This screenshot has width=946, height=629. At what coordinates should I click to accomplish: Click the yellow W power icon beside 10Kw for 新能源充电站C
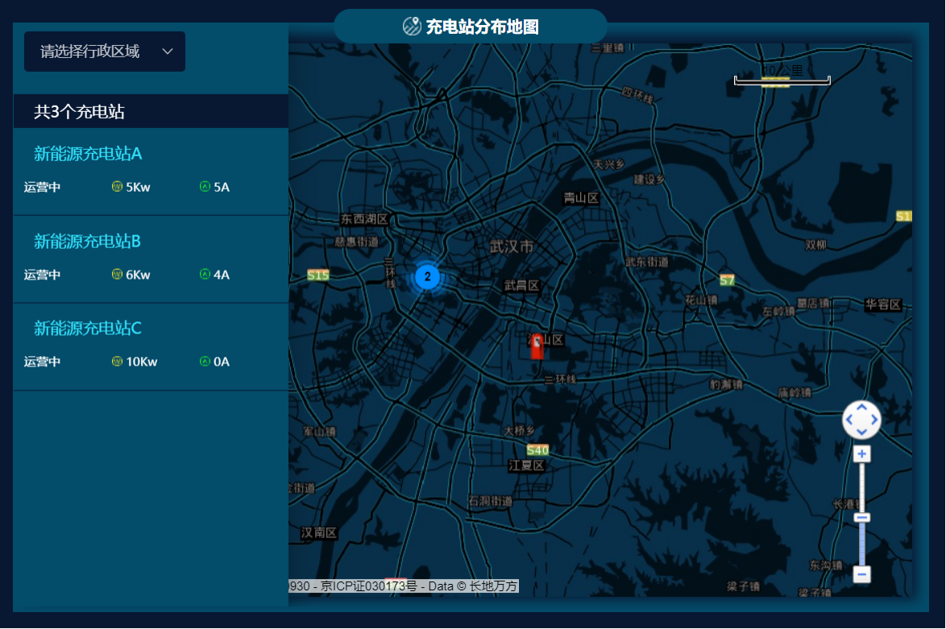pyautogui.click(x=115, y=361)
